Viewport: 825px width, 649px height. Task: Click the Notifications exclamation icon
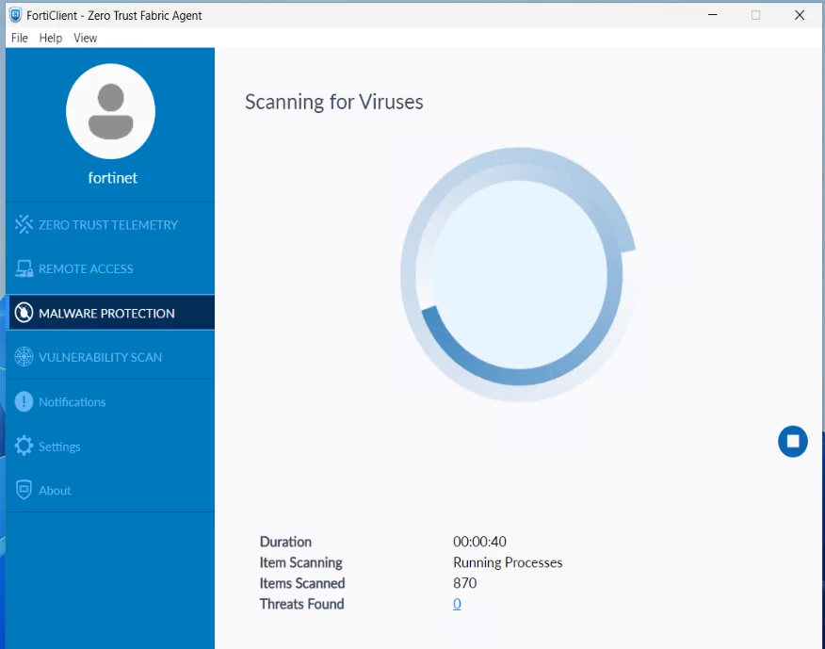(x=24, y=401)
